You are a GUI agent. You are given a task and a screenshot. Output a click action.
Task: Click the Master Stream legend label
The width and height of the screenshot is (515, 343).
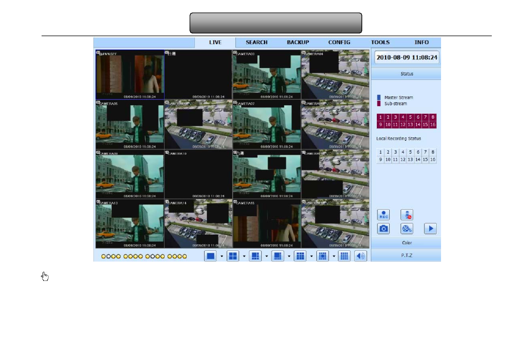(399, 98)
